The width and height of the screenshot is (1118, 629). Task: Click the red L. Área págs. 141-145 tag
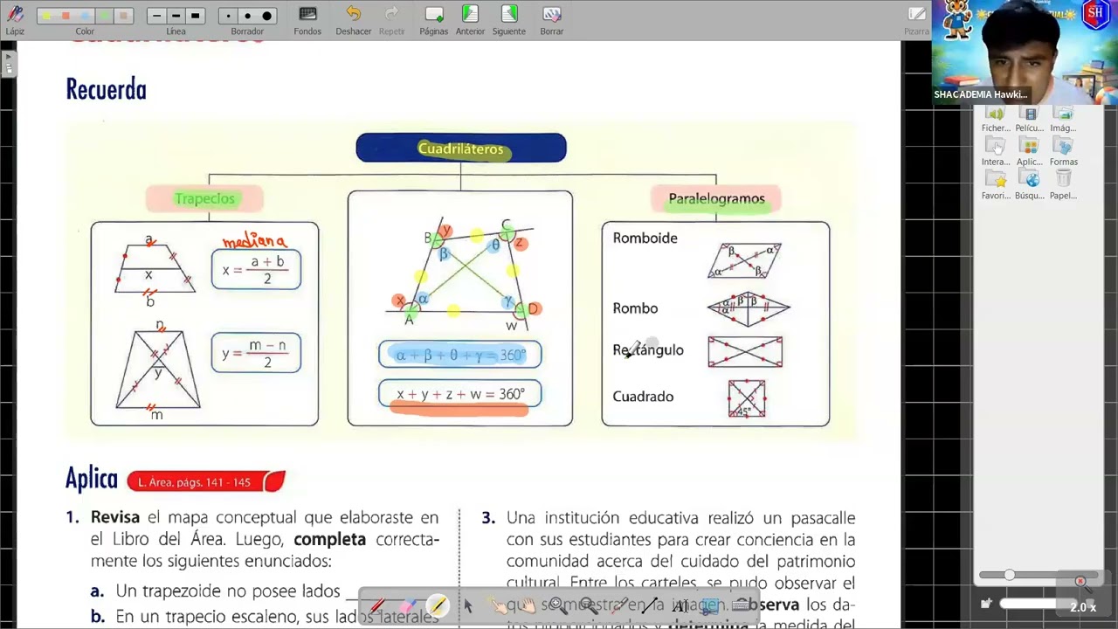206,481
